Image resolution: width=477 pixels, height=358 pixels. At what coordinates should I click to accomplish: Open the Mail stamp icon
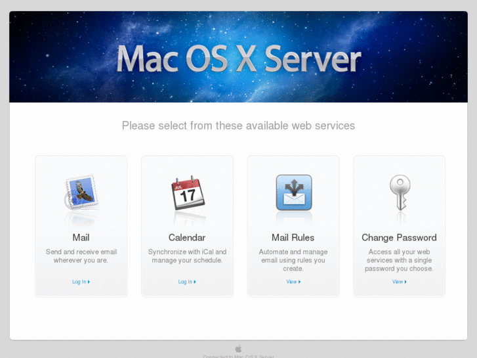tap(81, 192)
